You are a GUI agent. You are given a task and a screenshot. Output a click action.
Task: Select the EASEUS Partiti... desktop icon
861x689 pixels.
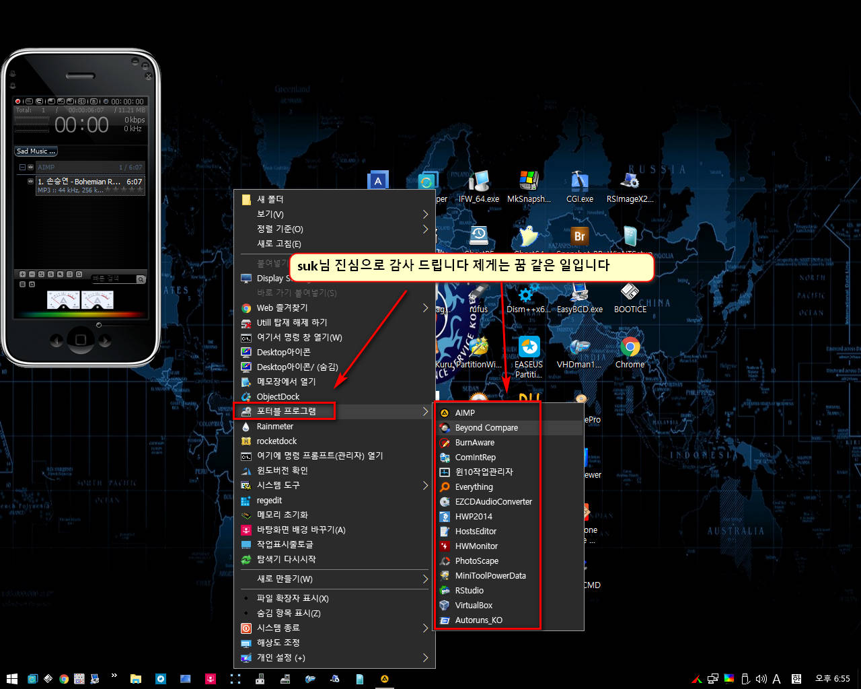click(x=529, y=357)
